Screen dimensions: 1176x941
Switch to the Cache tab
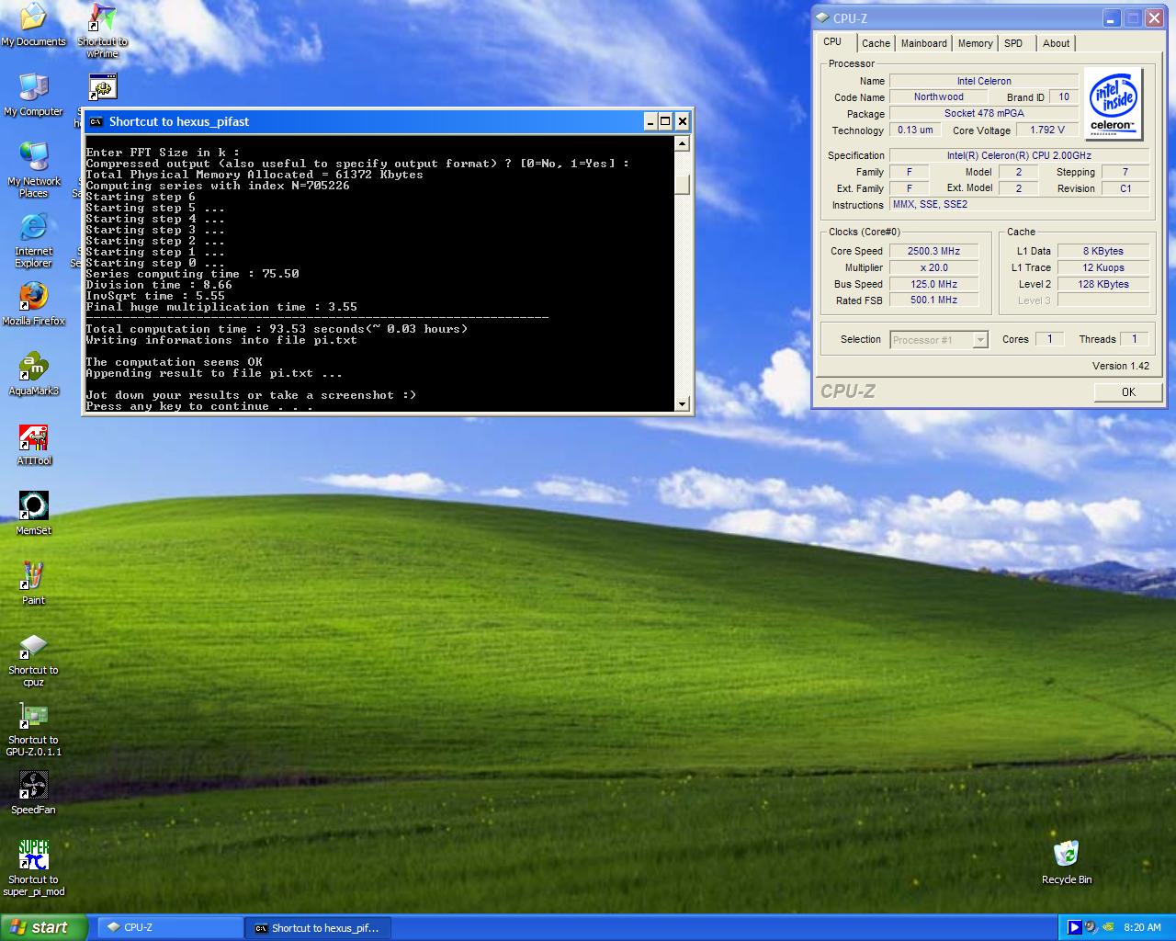click(876, 43)
